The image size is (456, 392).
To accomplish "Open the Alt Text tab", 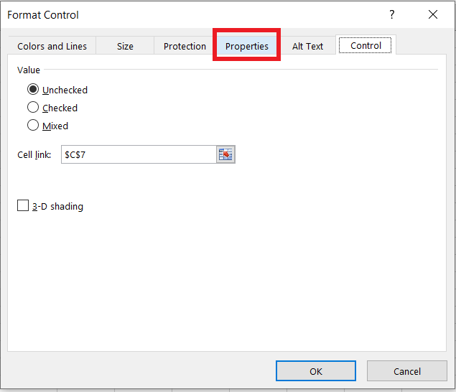I will [307, 46].
